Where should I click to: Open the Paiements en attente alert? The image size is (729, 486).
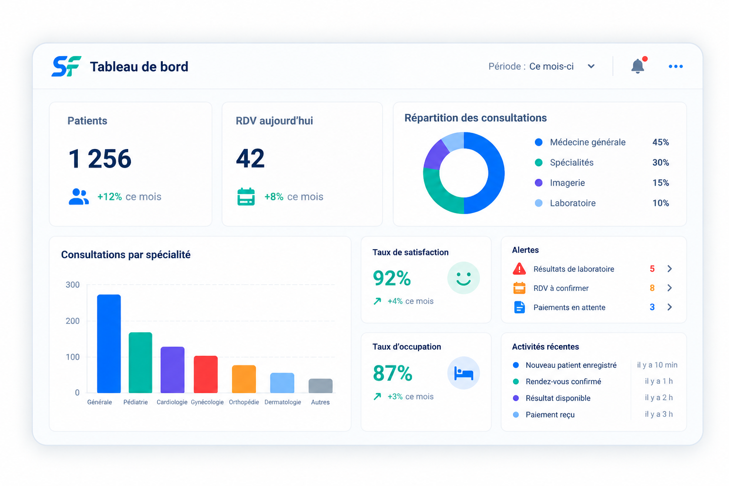pos(593,307)
